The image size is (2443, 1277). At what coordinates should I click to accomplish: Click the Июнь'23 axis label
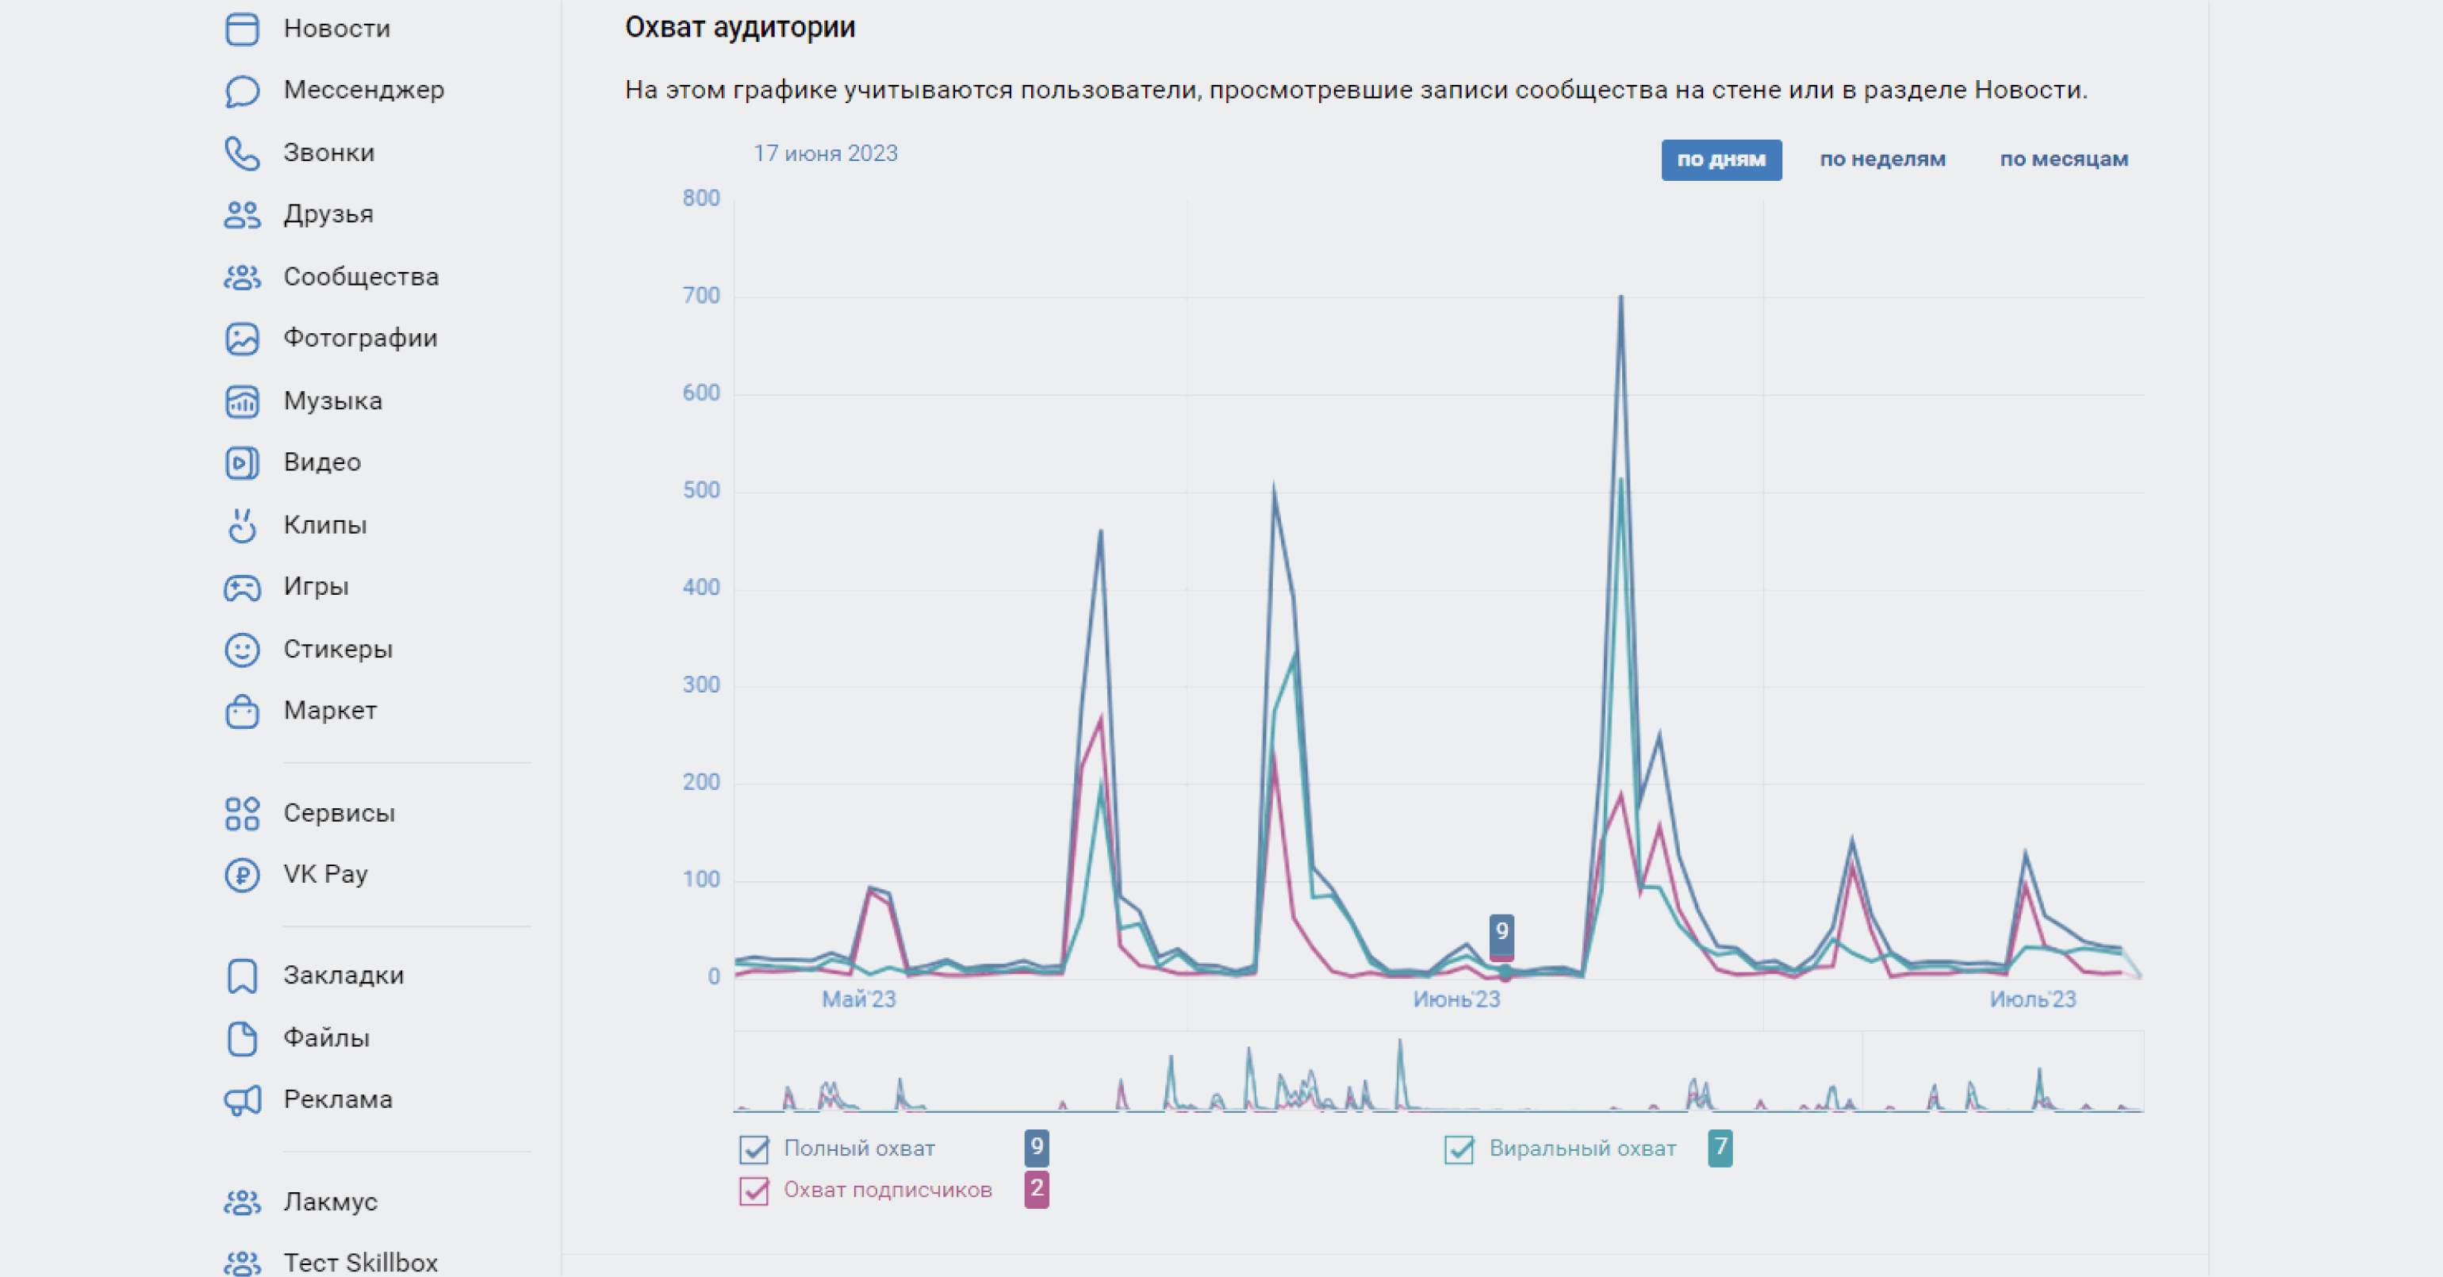(1457, 1000)
